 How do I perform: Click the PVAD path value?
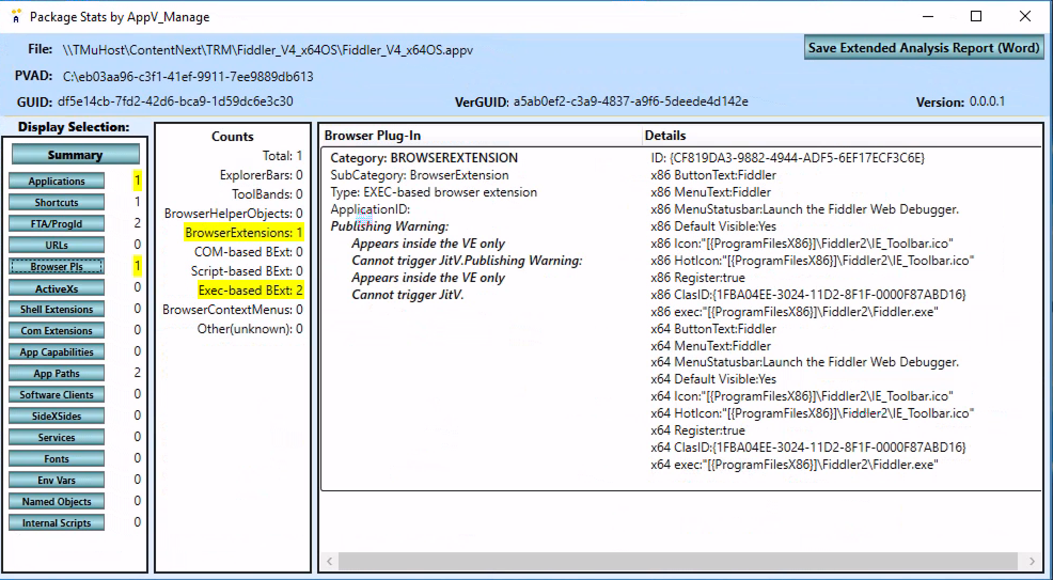[188, 77]
